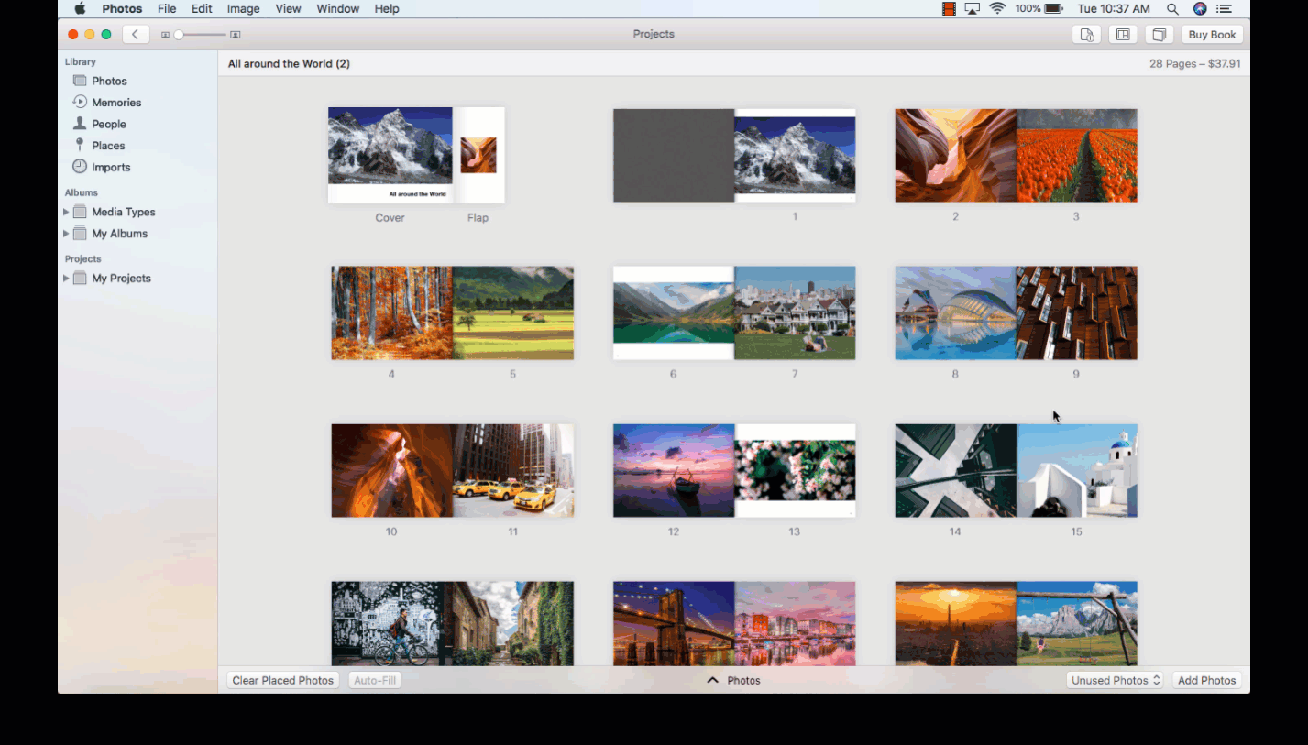Go back using the toolbar back arrow

coord(136,35)
